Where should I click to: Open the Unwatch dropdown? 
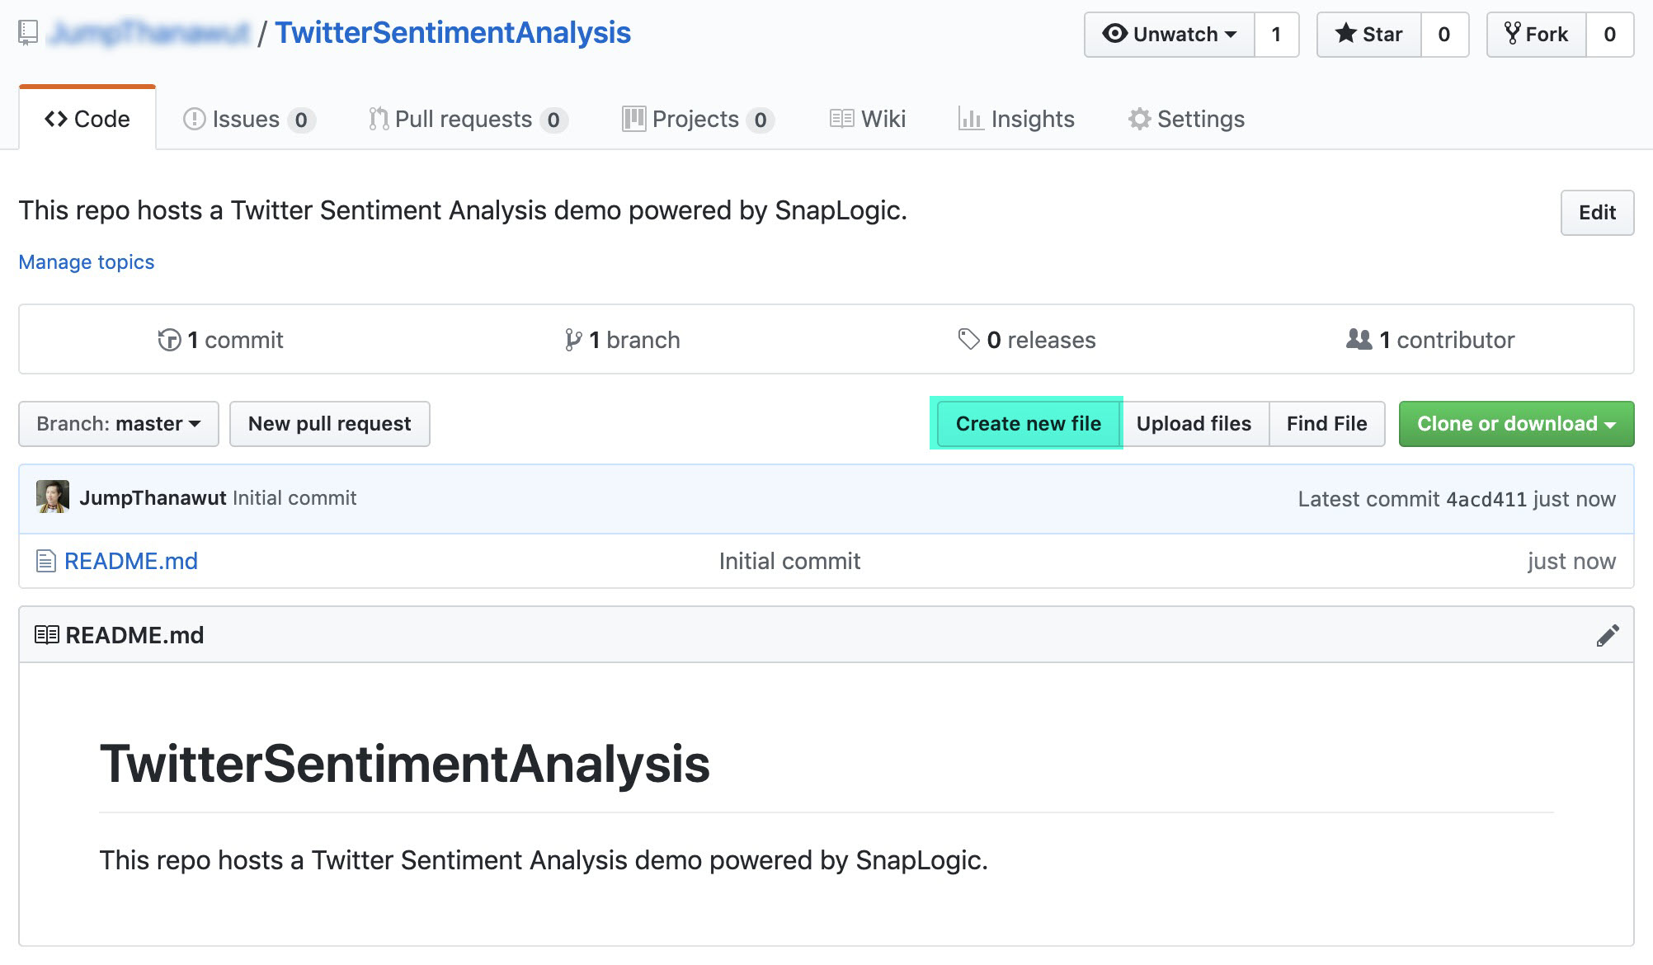1170,35
